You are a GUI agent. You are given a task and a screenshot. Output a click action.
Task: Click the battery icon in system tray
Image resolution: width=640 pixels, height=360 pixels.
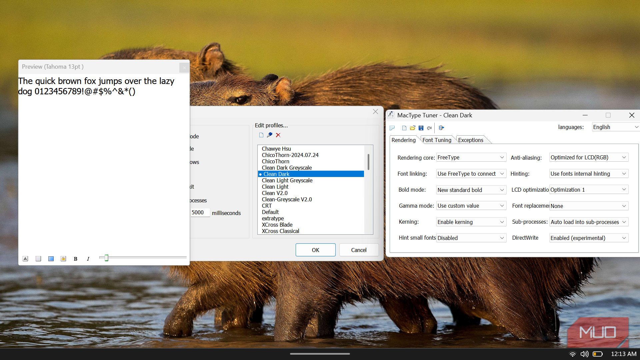tap(598, 354)
